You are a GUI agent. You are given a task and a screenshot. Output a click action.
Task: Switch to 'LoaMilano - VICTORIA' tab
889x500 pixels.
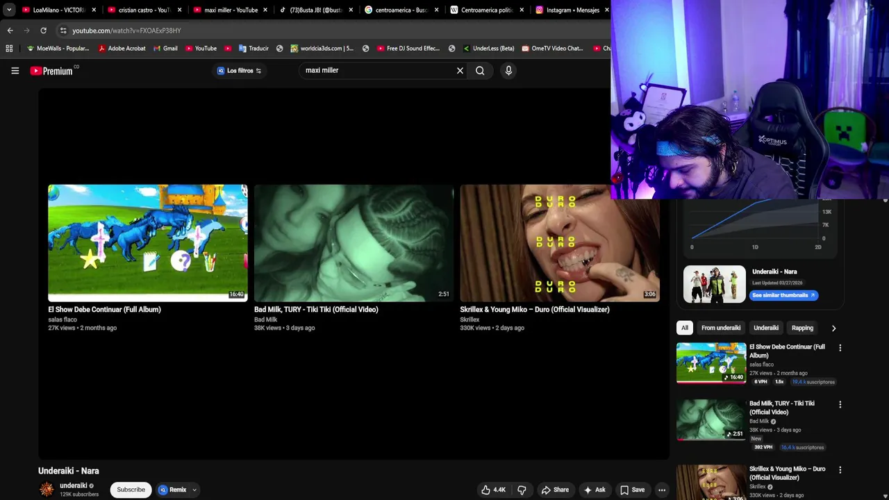pos(58,10)
